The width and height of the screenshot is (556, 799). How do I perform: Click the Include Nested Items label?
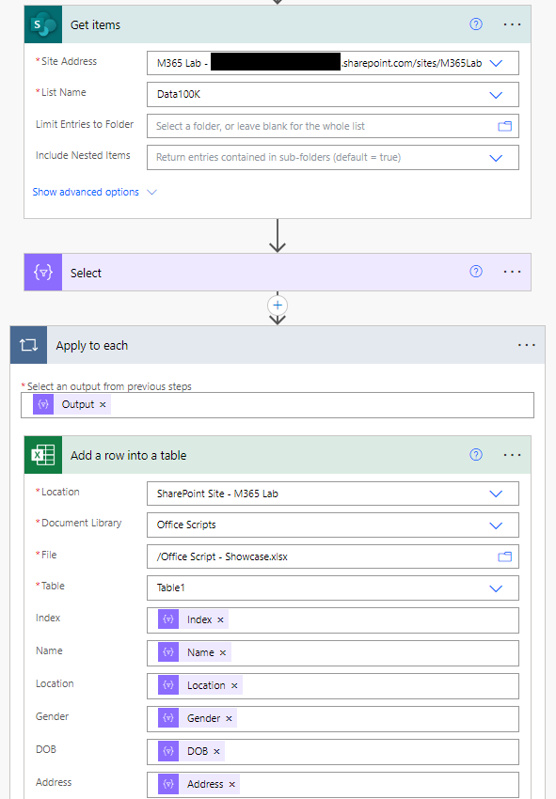point(83,155)
